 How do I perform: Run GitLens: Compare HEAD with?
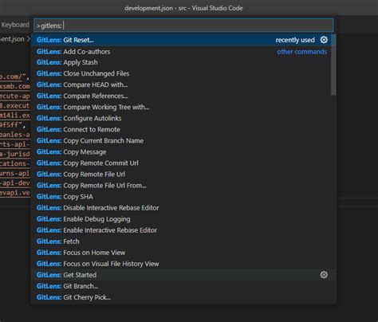point(181,84)
